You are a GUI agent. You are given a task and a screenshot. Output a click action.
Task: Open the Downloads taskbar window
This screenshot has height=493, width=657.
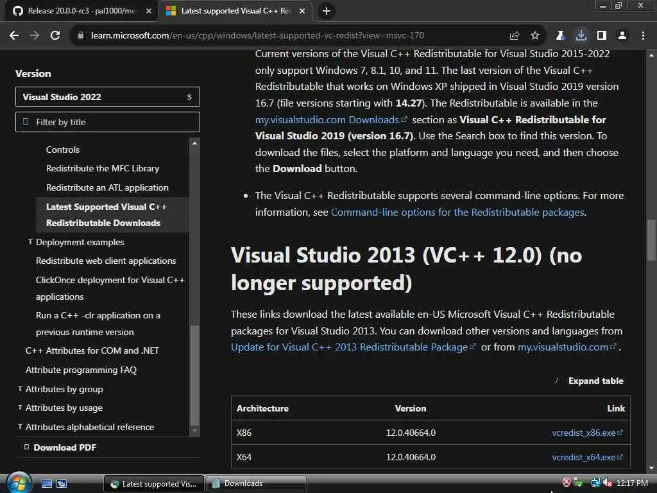(257, 484)
